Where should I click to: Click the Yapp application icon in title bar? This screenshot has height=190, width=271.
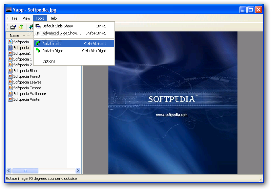click(x=9, y=10)
